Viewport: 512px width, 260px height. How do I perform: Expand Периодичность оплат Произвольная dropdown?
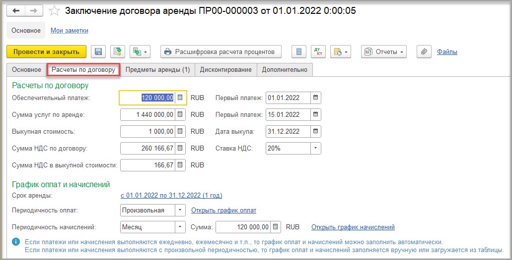[180, 210]
